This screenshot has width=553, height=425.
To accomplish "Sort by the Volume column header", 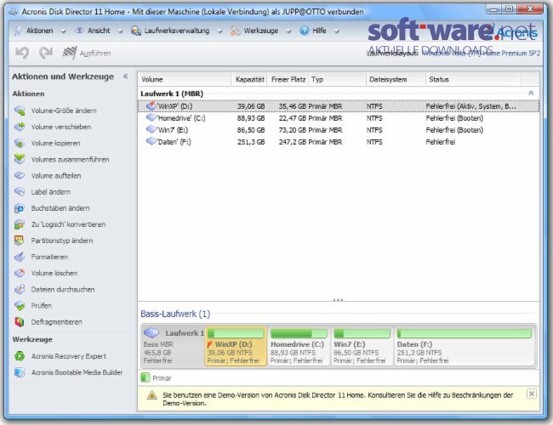I will tap(185, 80).
